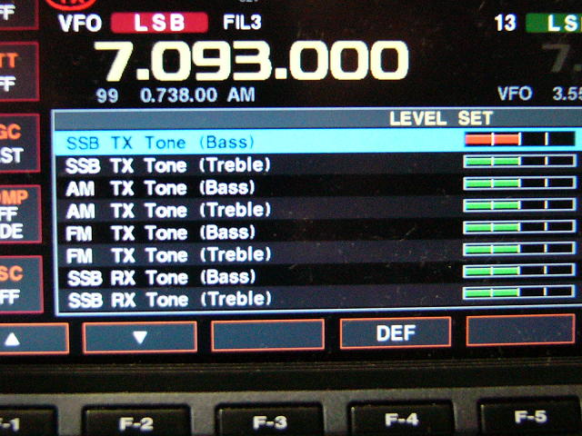Screen dimensions: 582x436
Task: Click the red SSB TX Bass level bar
Action: [518, 139]
